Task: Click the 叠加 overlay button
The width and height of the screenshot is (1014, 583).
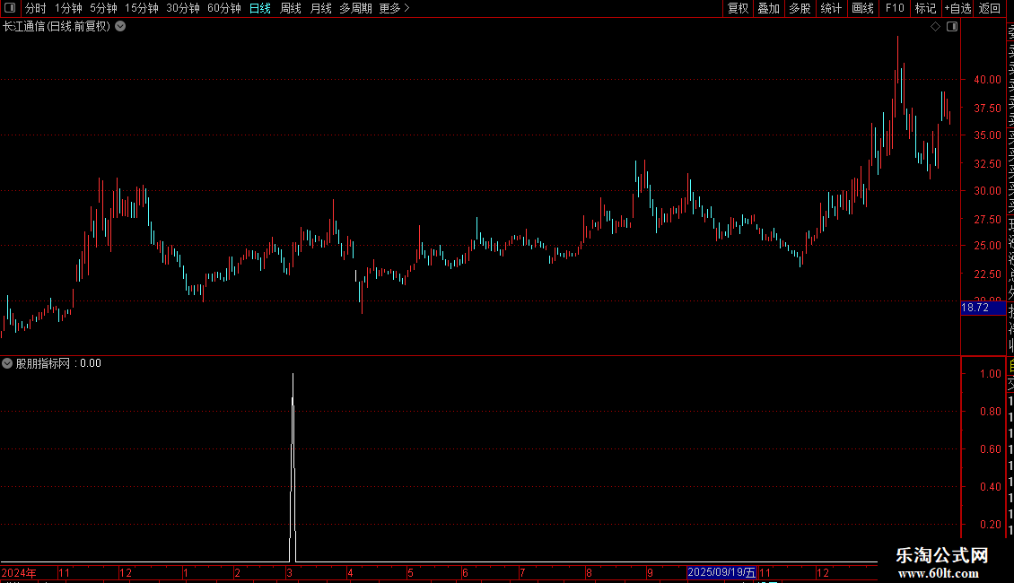Action: [x=769, y=8]
